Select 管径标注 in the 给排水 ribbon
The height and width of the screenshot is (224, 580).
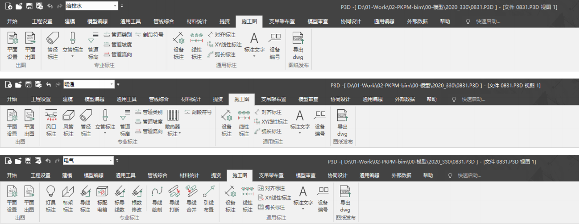(53, 46)
